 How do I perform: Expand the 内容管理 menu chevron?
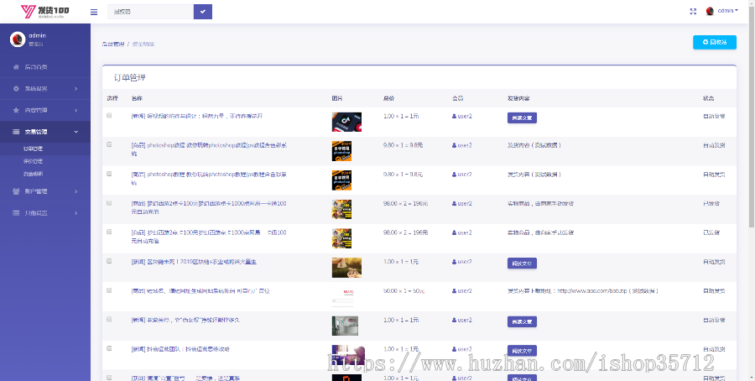(76, 110)
